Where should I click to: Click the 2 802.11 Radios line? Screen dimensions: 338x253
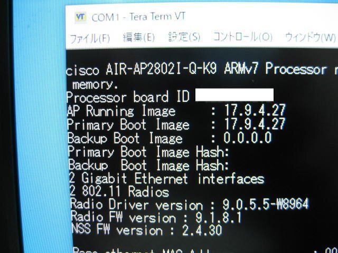pos(119,191)
